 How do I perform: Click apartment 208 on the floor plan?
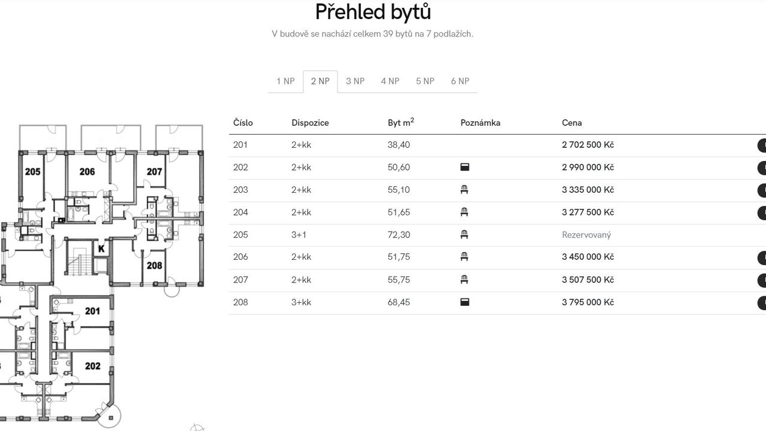pyautogui.click(x=154, y=265)
